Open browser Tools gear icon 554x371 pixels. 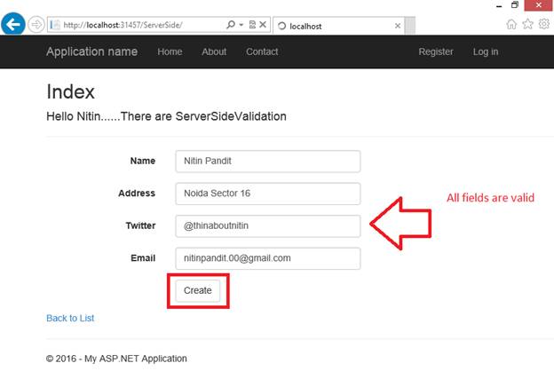(x=543, y=24)
